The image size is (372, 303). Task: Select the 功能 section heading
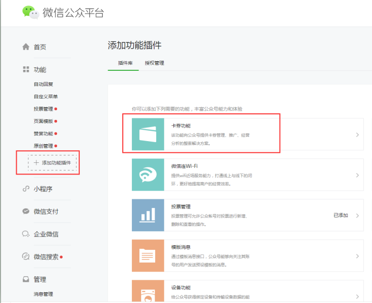coord(40,70)
